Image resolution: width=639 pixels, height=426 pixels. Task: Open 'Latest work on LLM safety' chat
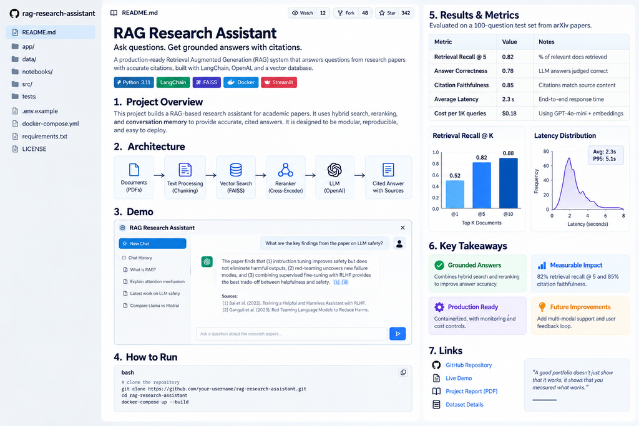pyautogui.click(x=152, y=293)
